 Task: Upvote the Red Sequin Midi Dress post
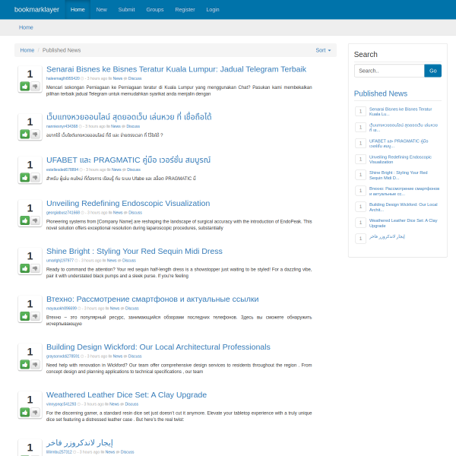coord(25,268)
